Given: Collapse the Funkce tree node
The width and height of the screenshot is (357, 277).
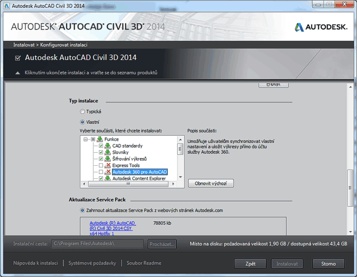Looking at the screenshot, I should [86, 139].
